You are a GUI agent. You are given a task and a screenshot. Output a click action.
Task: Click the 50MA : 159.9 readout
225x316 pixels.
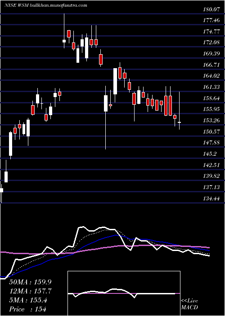(x=29, y=282)
